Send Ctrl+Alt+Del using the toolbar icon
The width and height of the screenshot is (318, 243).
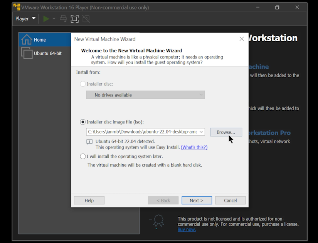coord(63,18)
